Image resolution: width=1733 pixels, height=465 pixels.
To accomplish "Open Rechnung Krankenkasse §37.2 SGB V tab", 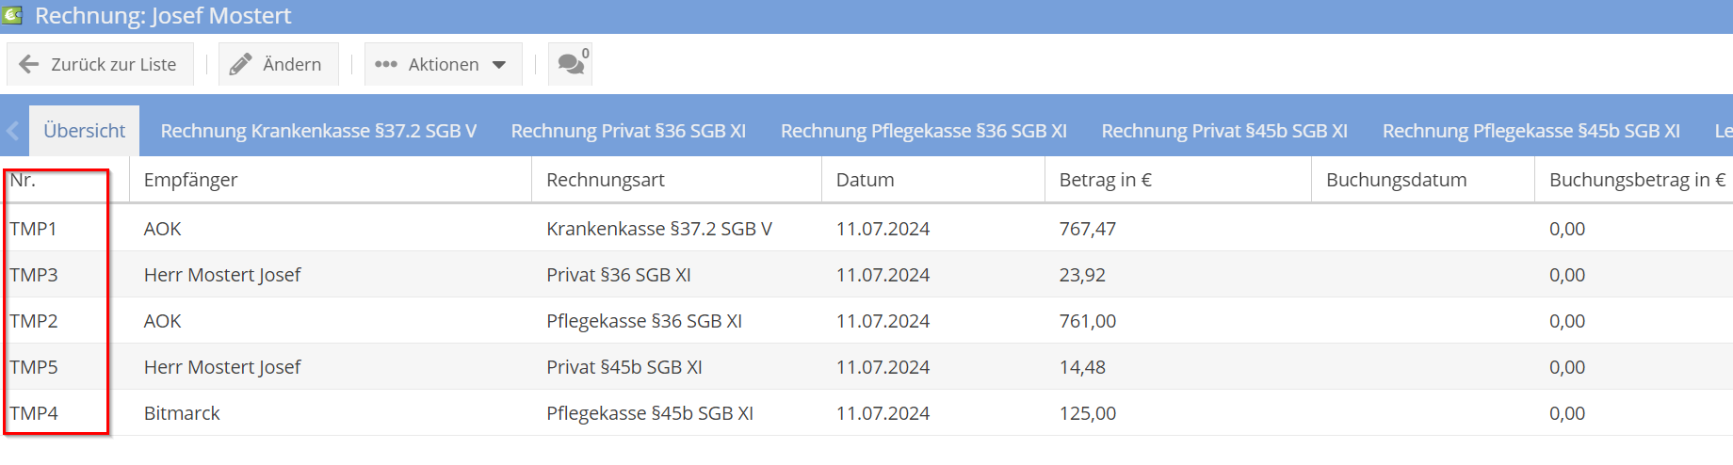I will tap(318, 131).
